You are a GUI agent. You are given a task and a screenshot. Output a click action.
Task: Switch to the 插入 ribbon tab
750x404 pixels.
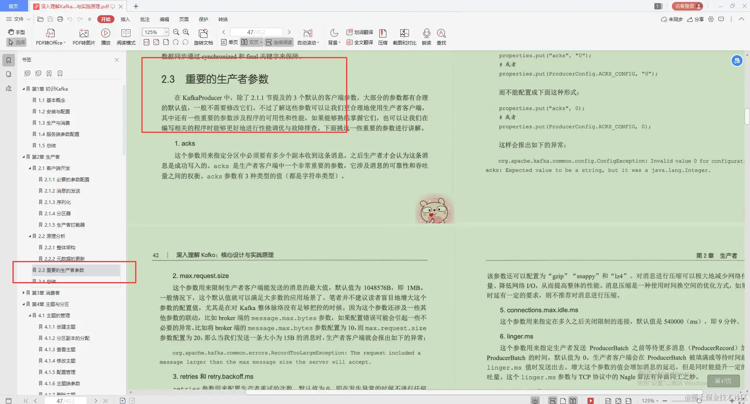(125, 19)
